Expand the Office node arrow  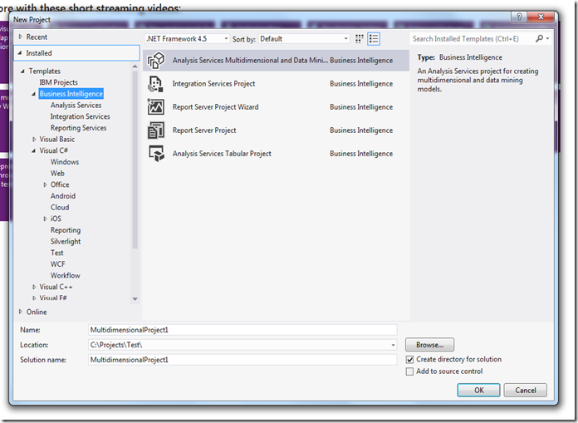(45, 184)
